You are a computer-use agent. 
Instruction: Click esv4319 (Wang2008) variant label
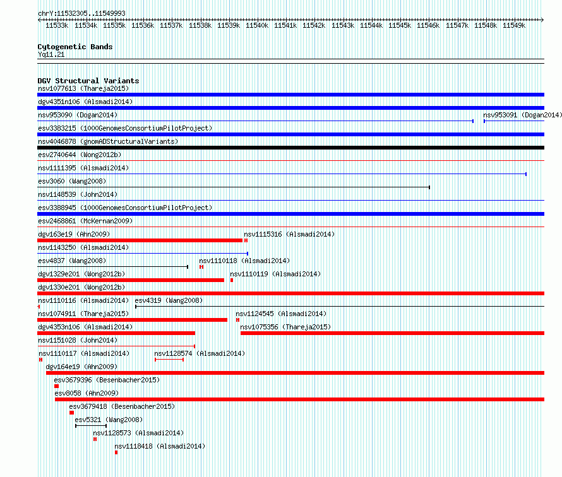point(169,300)
